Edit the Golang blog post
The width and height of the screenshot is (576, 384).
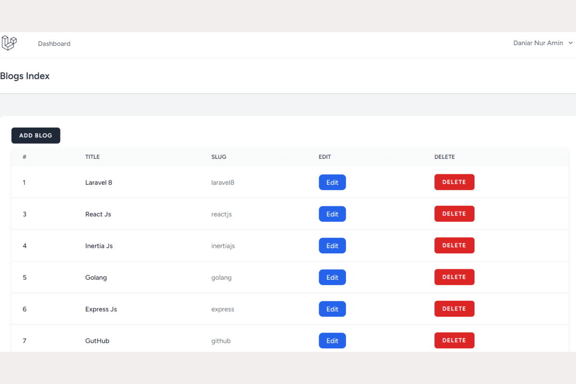[x=332, y=277]
